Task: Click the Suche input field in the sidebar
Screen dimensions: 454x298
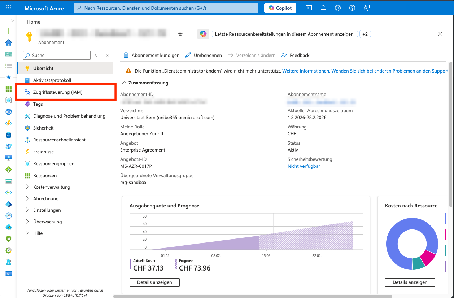Action: click(57, 55)
